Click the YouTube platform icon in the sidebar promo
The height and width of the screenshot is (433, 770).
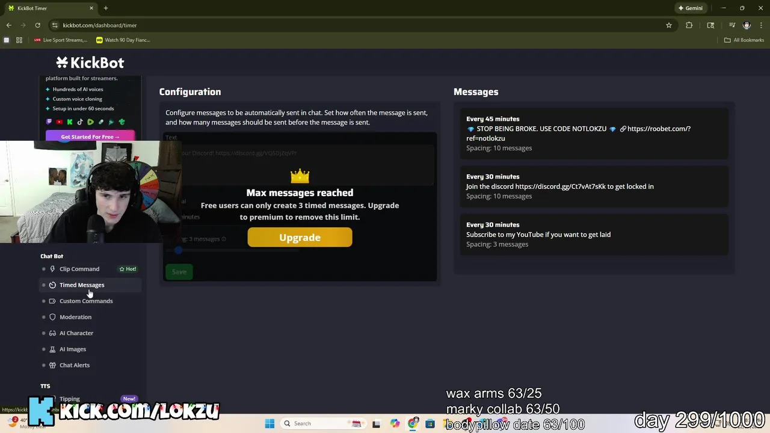60,122
